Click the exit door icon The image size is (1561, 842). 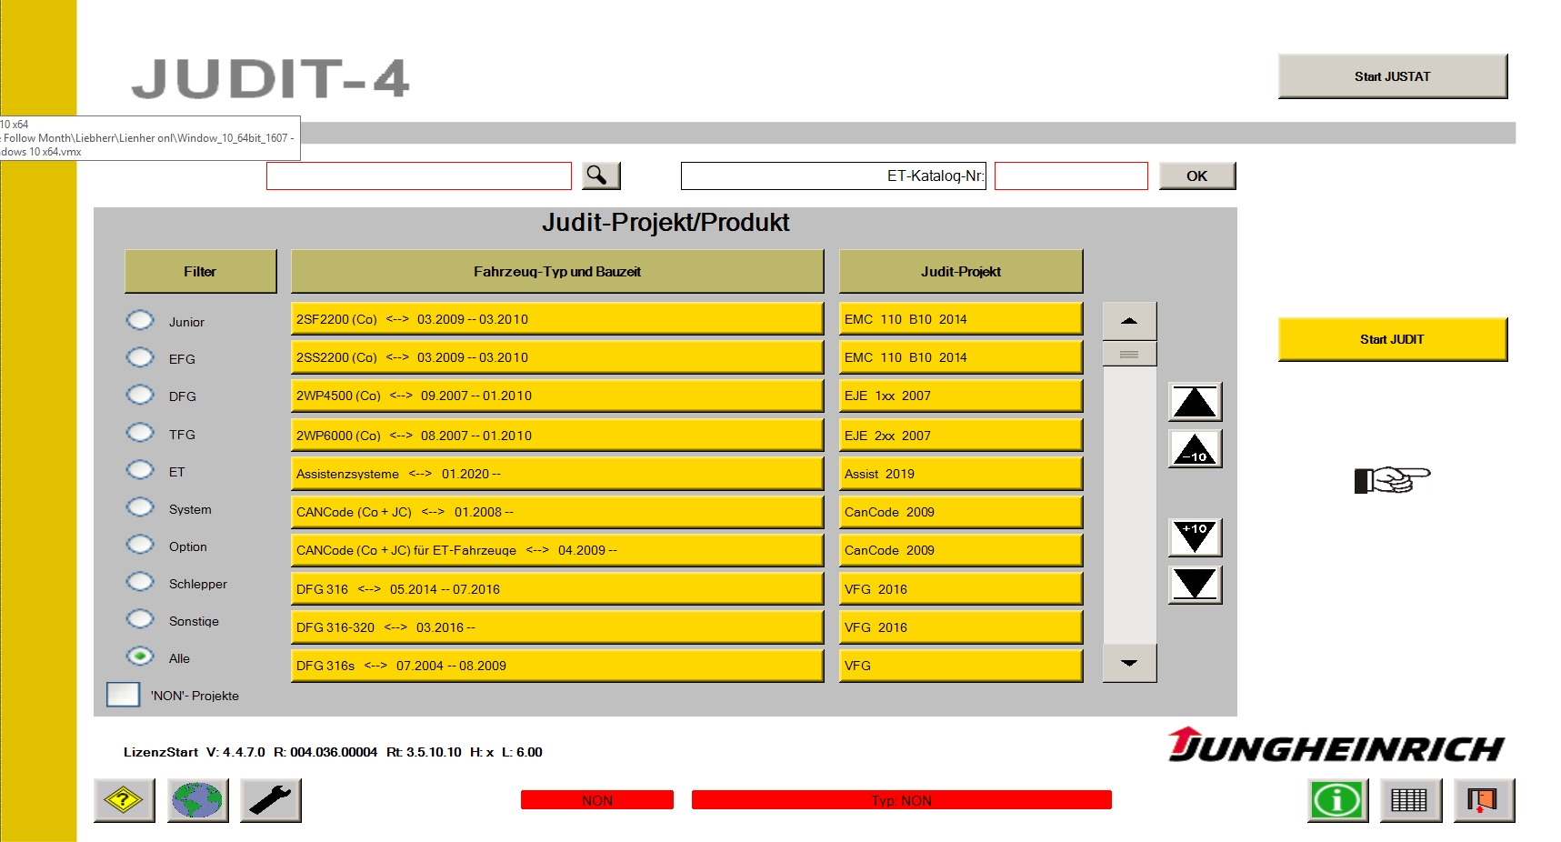pos(1483,800)
